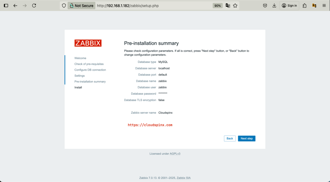Bookmark this page with the star

pos(235,6)
